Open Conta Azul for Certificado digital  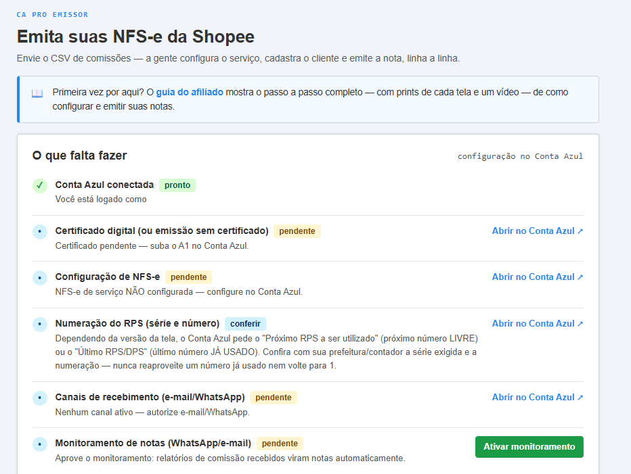click(538, 231)
